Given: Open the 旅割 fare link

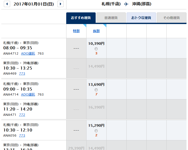Looking at the screenshot, I should tap(96, 31).
